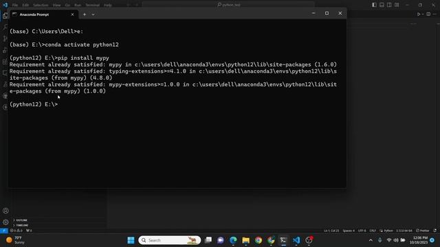The image size is (440, 247).
Task: Switch to Terminal icon on the taskbar
Action: [x=283, y=240]
